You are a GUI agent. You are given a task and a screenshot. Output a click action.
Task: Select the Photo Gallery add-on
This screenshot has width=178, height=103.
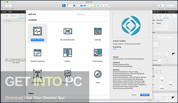pos(98,55)
